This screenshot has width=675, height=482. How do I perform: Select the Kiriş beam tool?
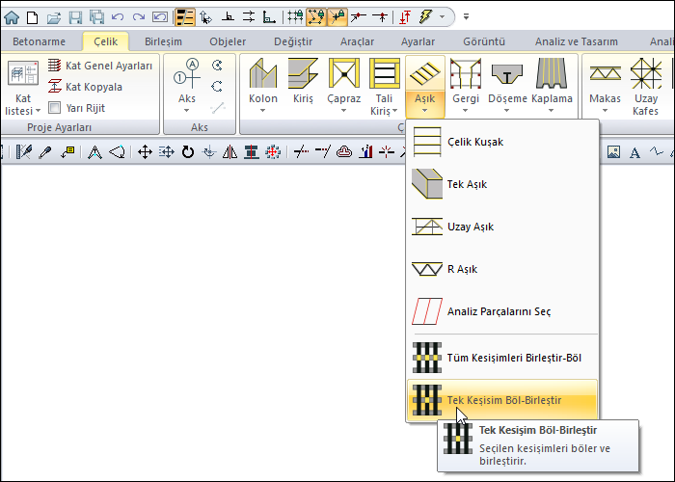coord(304,75)
